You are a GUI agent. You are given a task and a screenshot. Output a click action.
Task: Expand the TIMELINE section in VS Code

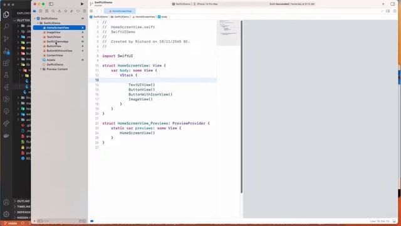[x=22, y=207]
